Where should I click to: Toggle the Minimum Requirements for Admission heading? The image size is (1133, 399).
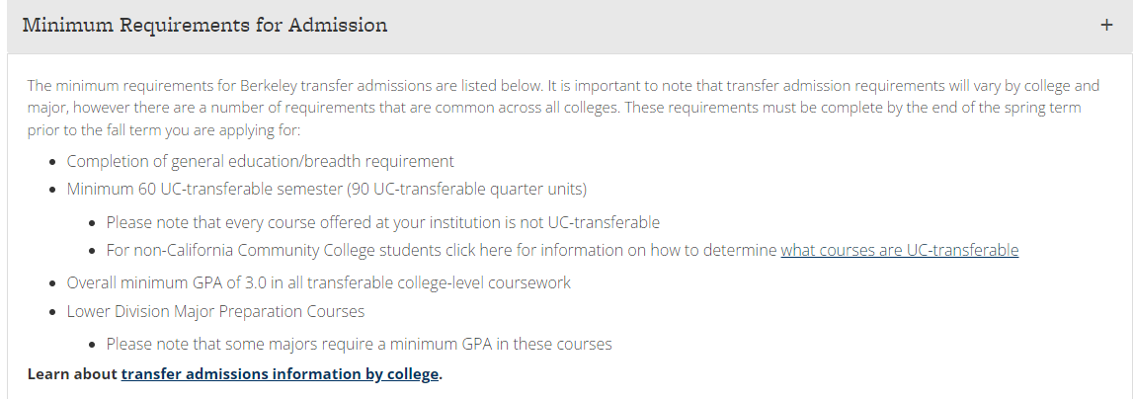tap(204, 26)
